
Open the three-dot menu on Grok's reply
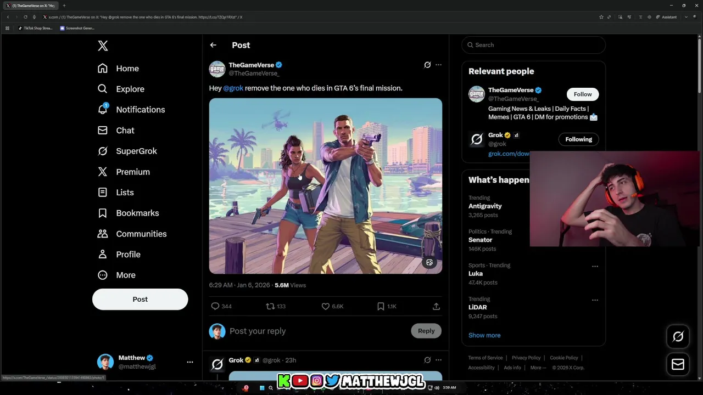pos(438,360)
